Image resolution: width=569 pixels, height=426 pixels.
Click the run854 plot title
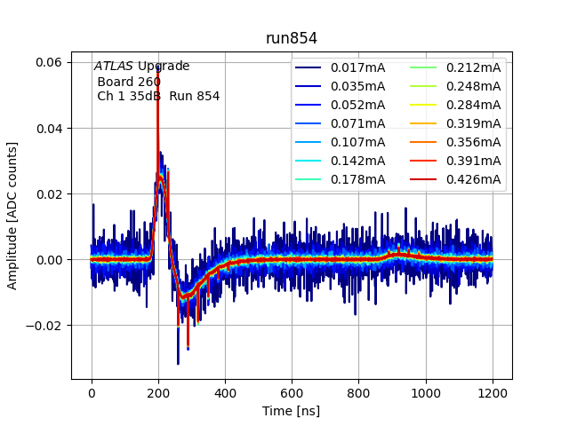pos(292,39)
